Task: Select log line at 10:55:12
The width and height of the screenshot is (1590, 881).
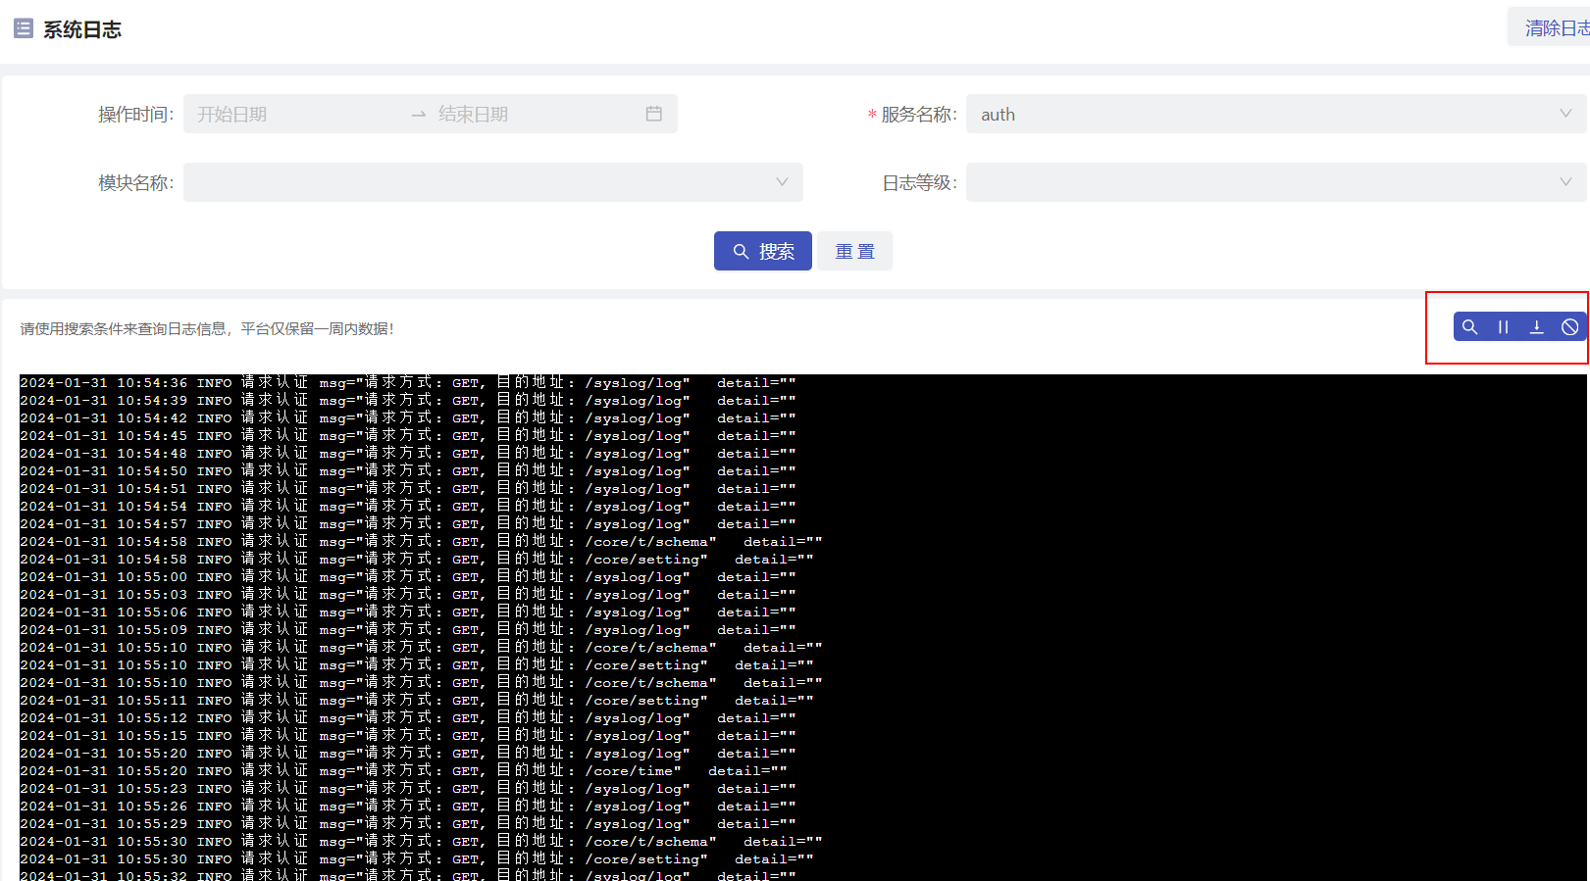Action: 408,718
